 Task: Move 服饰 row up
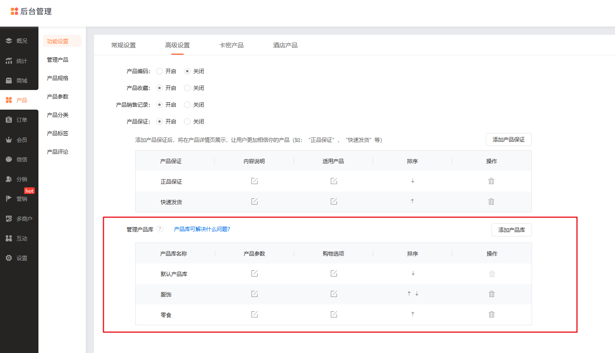409,293
